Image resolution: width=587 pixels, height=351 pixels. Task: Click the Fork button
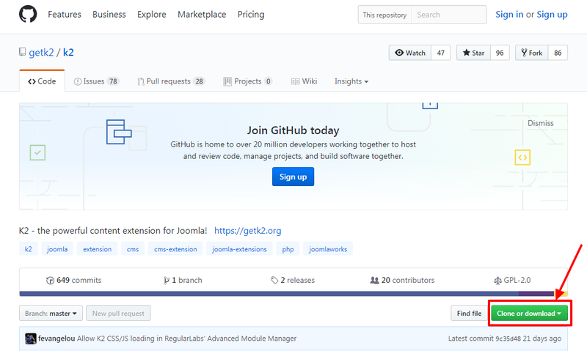click(x=531, y=53)
